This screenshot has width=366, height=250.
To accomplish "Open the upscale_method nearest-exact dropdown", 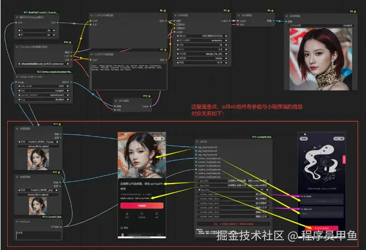I will [x=43, y=95].
